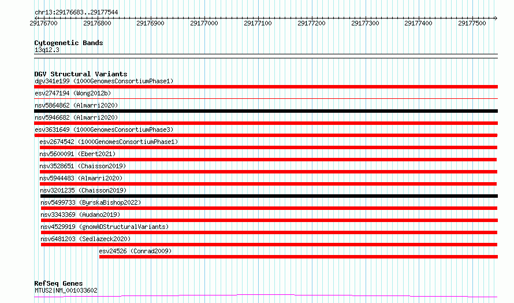The width and height of the screenshot is (514, 303).
Task: Click the DGV Structural Variants track heading
Action: tap(81, 74)
